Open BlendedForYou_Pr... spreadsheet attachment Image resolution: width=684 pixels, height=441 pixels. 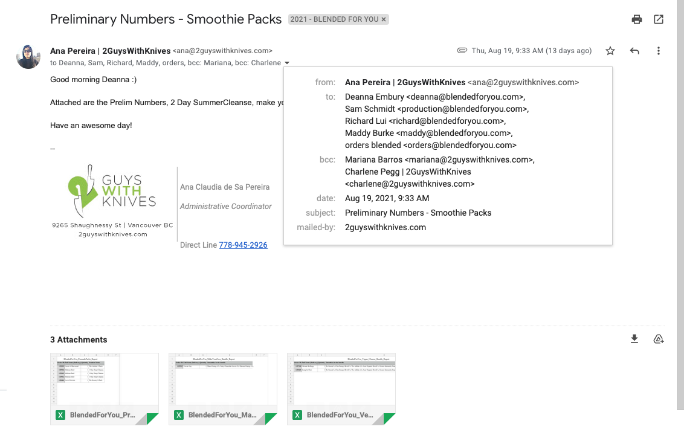click(x=105, y=388)
